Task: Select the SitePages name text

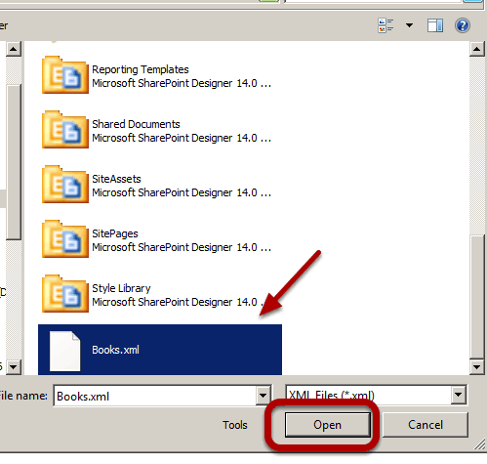Action: click(x=115, y=233)
